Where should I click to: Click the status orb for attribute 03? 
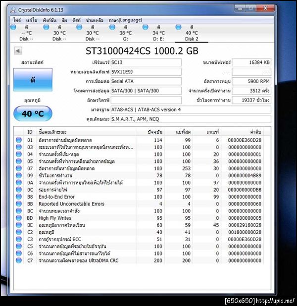pos(19,147)
